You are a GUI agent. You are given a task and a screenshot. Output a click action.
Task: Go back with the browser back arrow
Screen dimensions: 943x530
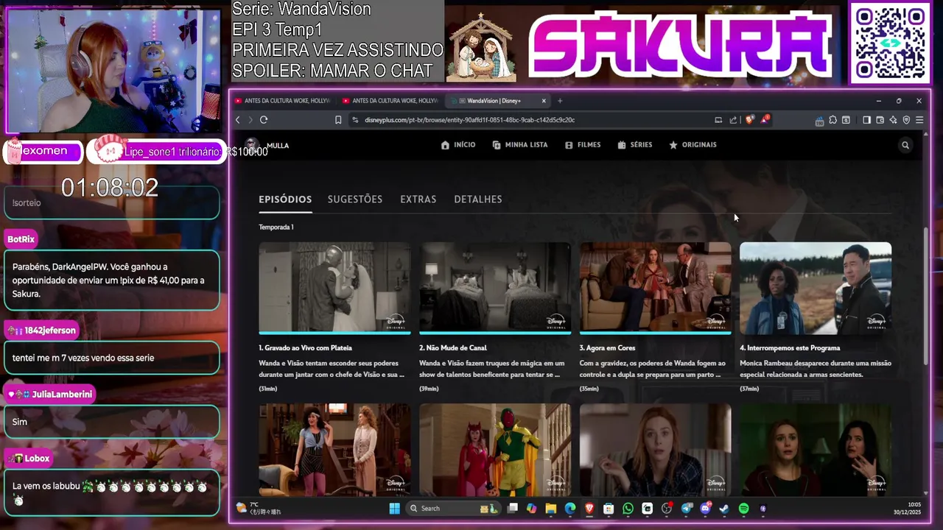237,120
